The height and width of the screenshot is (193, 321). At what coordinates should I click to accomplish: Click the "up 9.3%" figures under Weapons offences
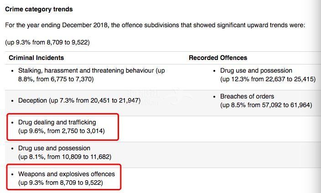point(61,183)
